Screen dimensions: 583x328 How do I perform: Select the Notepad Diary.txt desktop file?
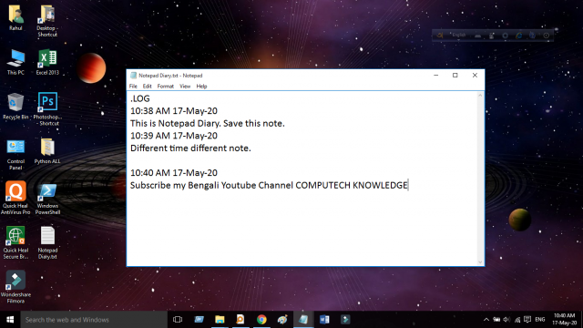pos(47,243)
